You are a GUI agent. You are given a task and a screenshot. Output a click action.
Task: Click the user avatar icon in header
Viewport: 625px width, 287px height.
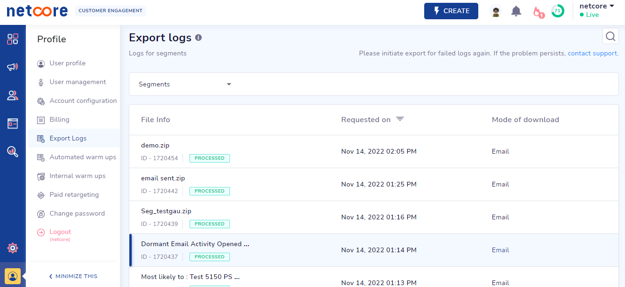click(x=495, y=11)
